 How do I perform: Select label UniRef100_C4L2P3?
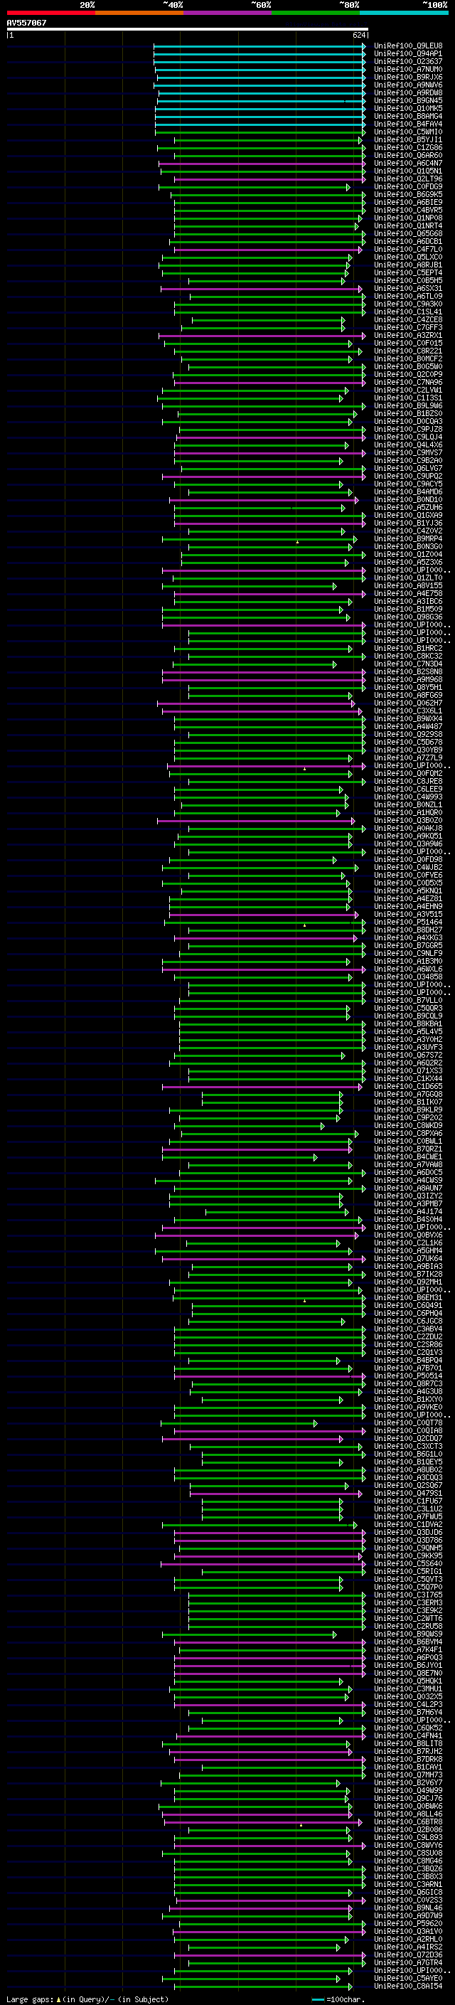(x=408, y=1705)
